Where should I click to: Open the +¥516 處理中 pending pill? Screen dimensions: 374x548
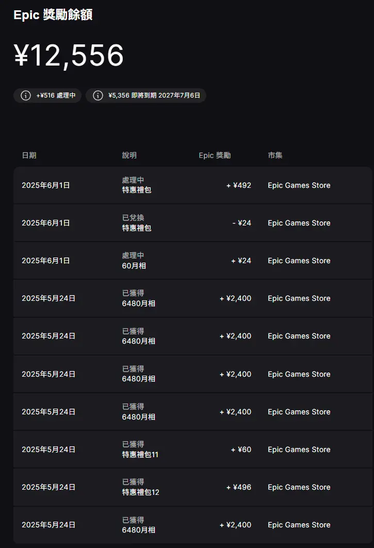point(47,95)
